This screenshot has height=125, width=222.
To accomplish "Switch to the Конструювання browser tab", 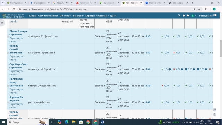I will click(17, 3).
